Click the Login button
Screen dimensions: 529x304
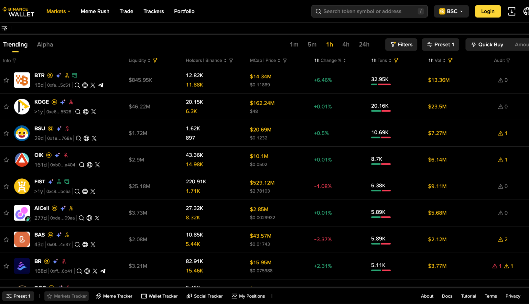coord(487,11)
